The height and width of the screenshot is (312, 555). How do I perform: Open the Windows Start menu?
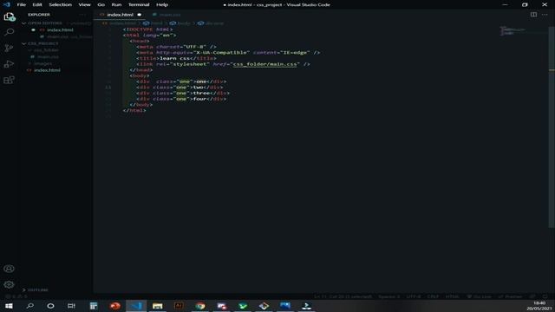coord(9,306)
